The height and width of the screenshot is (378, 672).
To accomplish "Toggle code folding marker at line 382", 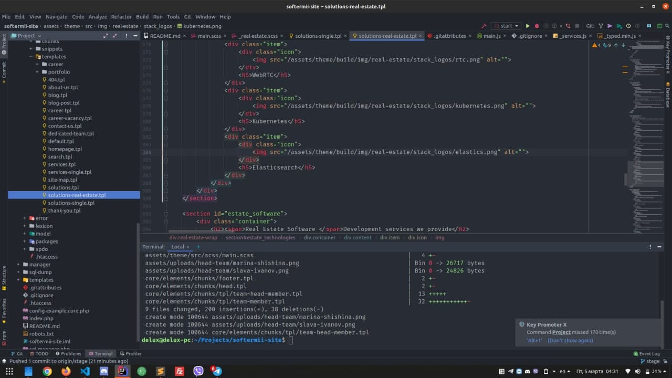I will [x=165, y=136].
